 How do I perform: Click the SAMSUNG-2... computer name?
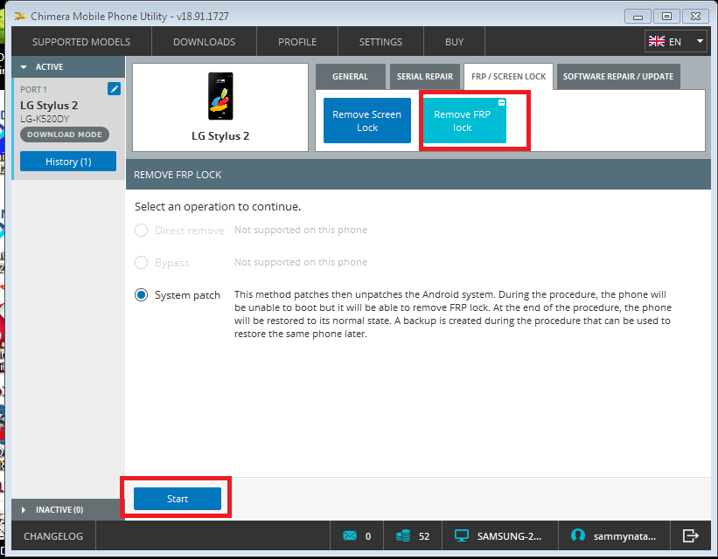[x=509, y=536]
